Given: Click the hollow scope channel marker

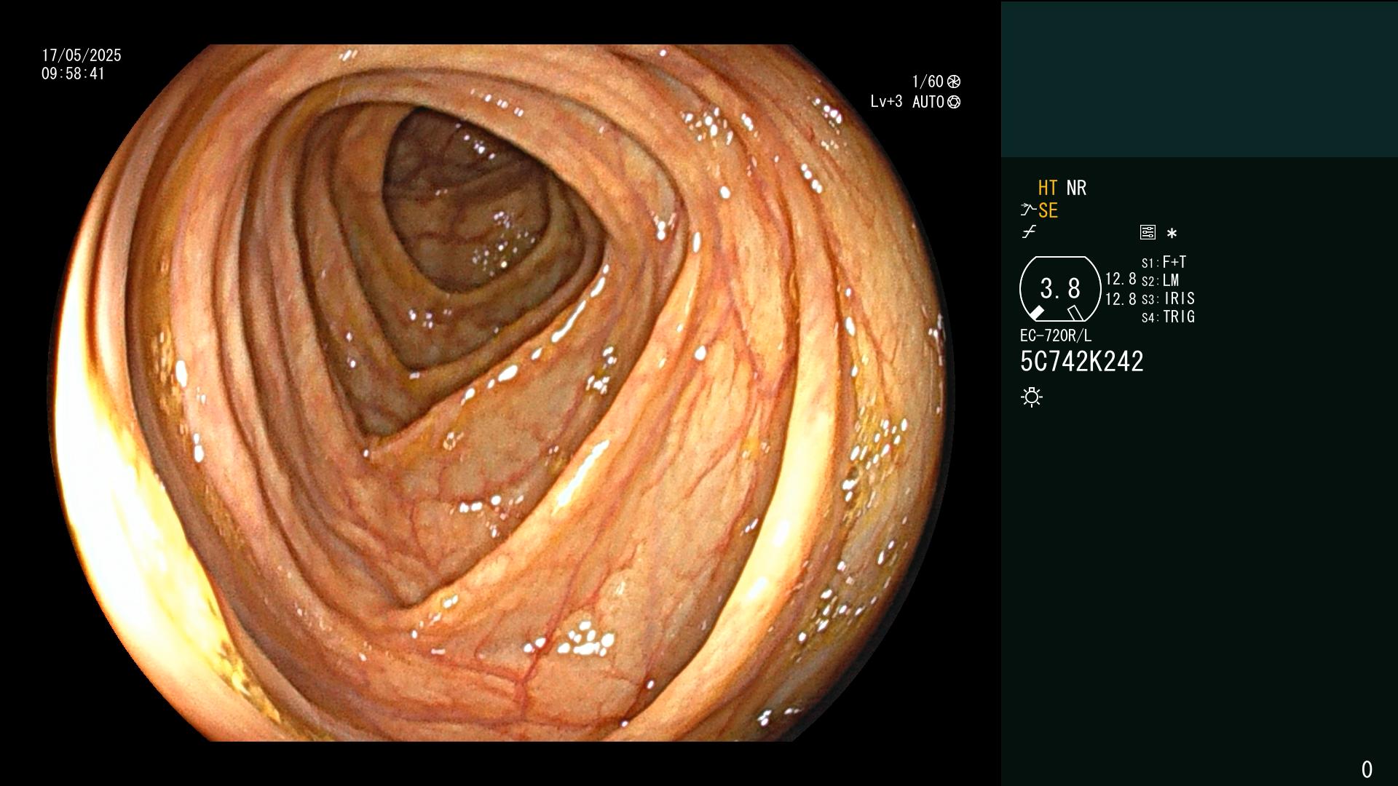Looking at the screenshot, I should [1075, 313].
